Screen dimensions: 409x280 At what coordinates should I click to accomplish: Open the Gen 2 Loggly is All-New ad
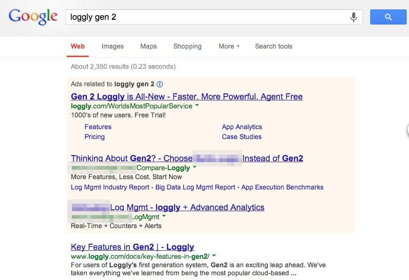187,97
